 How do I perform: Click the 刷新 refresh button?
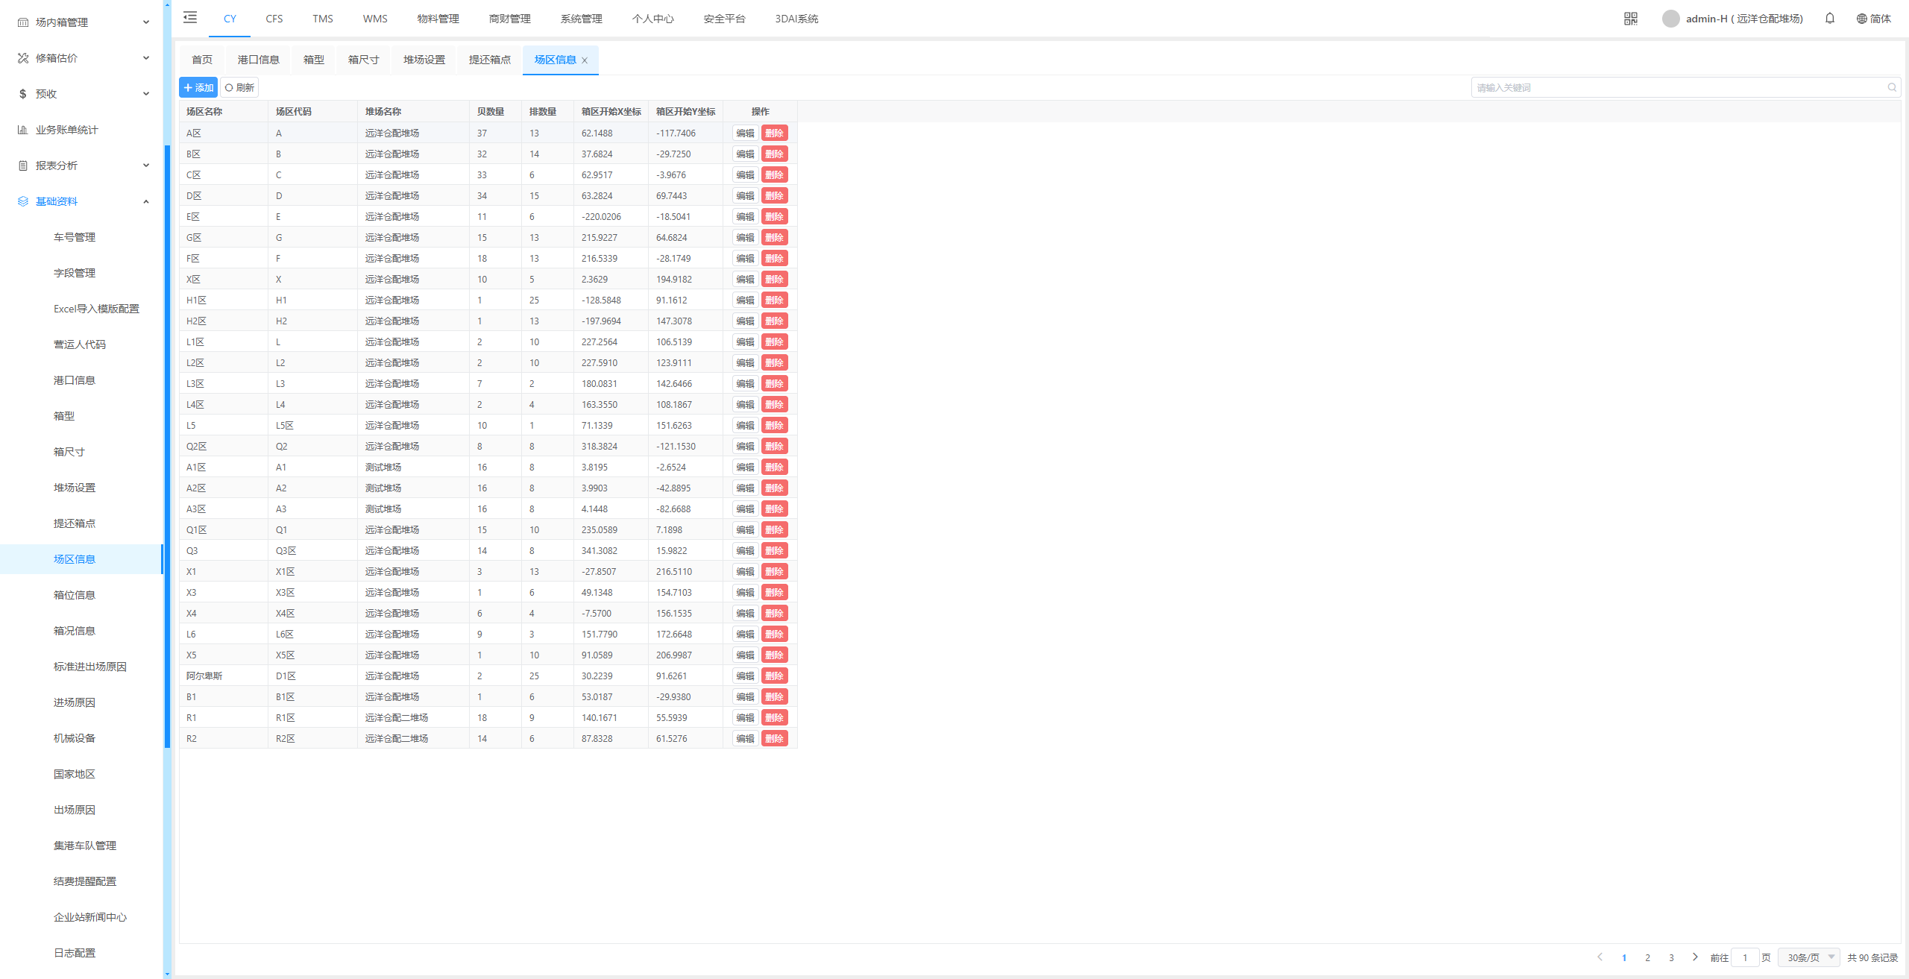click(239, 87)
